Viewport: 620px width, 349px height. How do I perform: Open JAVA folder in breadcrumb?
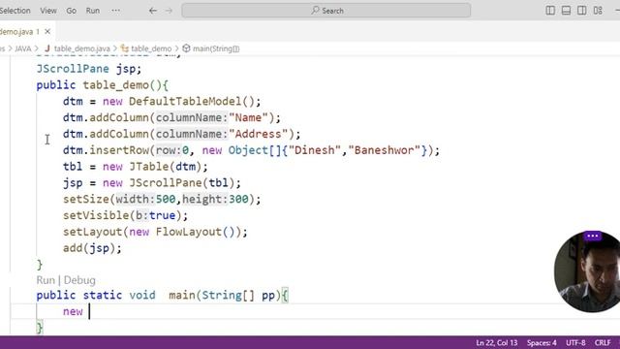coord(23,48)
